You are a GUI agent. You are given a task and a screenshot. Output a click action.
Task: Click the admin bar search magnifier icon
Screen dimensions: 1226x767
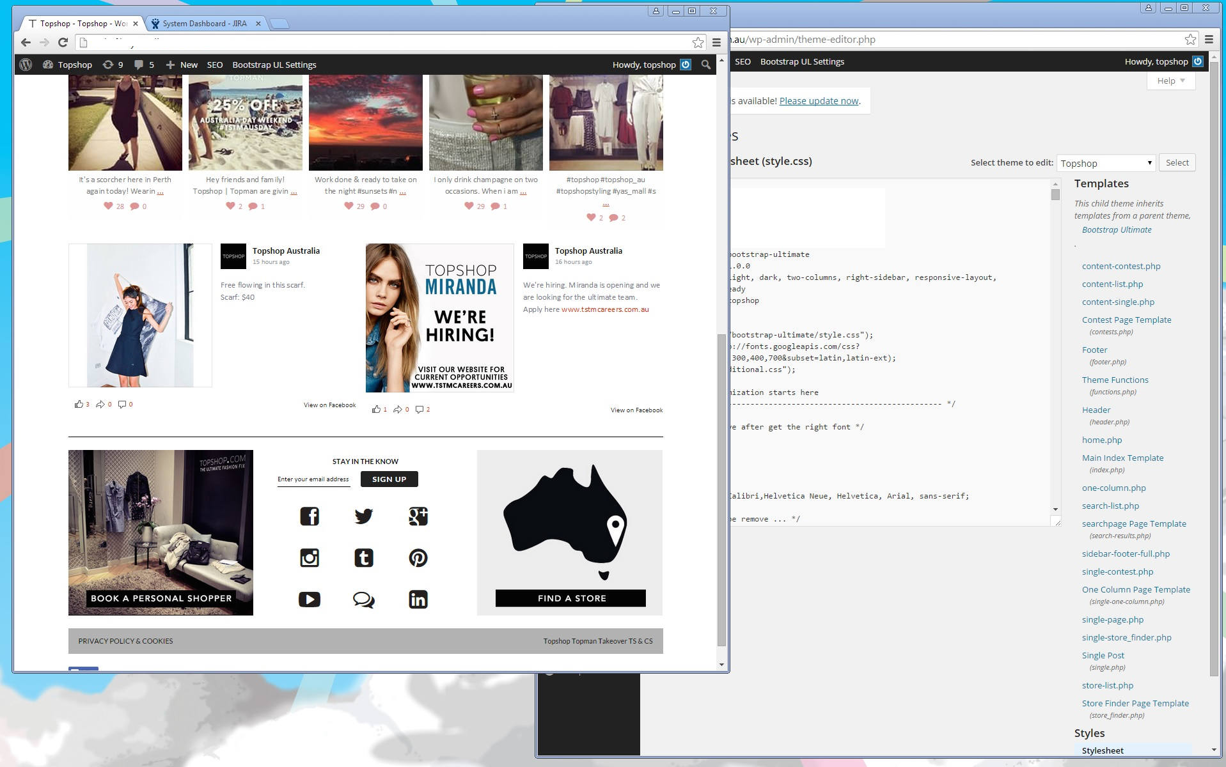705,65
